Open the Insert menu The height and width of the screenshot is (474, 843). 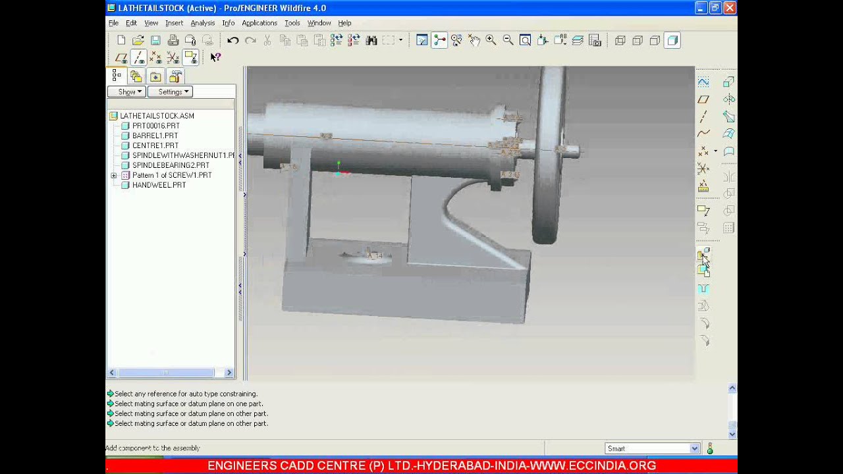174,23
